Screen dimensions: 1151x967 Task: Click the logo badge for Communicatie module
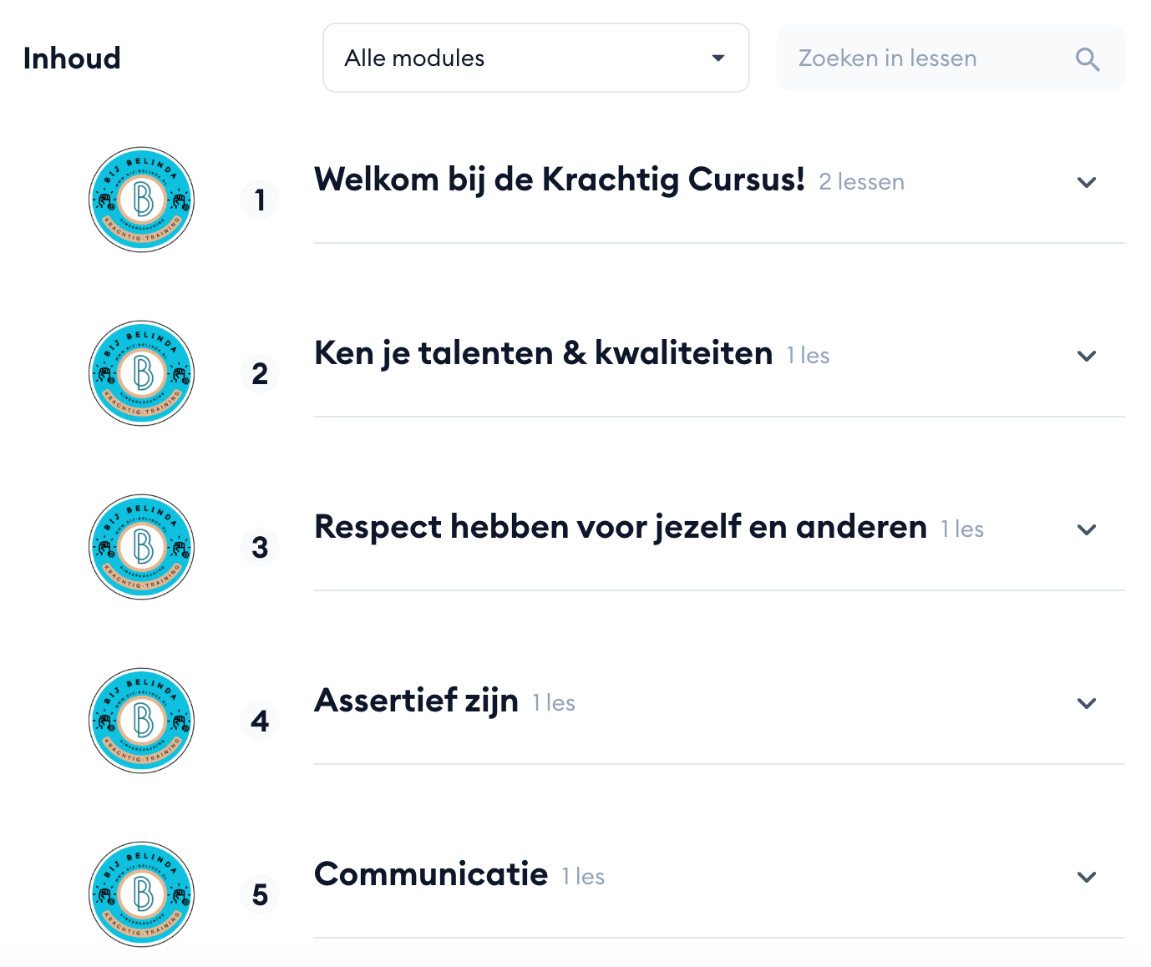click(142, 894)
